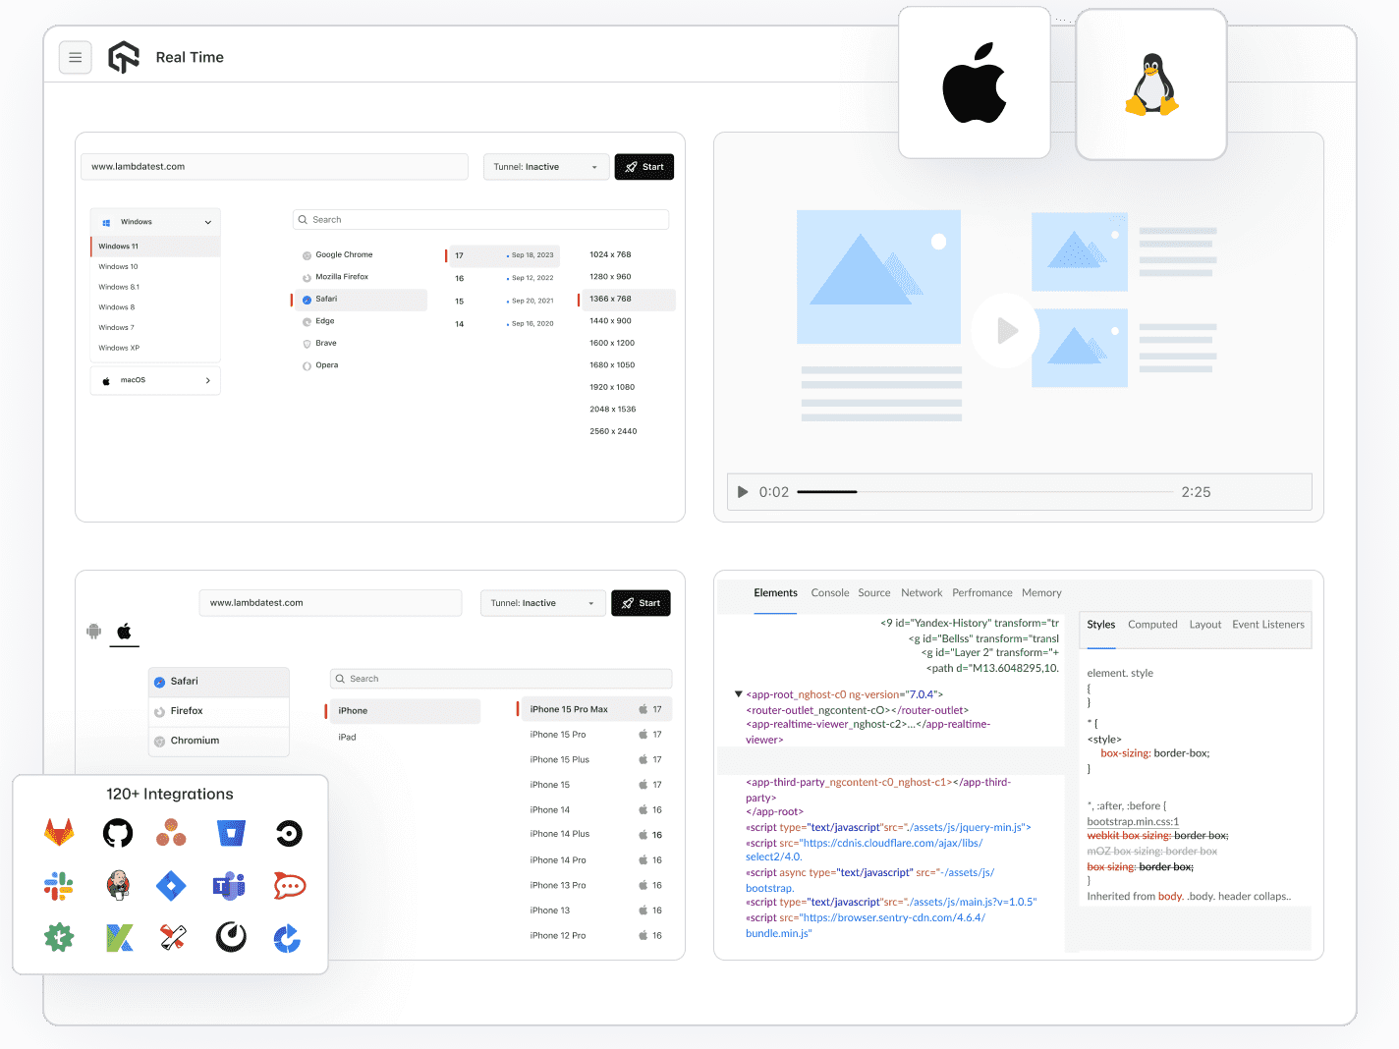
Task: Click the Search box above the iPhone list
Action: pyautogui.click(x=501, y=679)
